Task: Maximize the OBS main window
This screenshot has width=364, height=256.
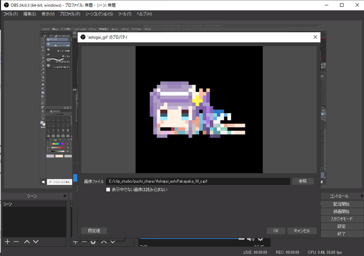Action: (342, 5)
